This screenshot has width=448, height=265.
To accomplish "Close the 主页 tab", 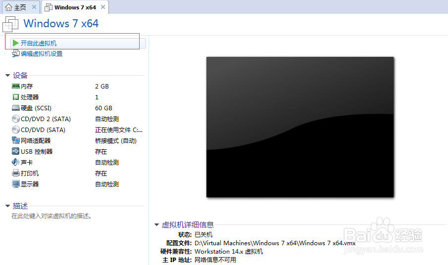I will click(34, 7).
